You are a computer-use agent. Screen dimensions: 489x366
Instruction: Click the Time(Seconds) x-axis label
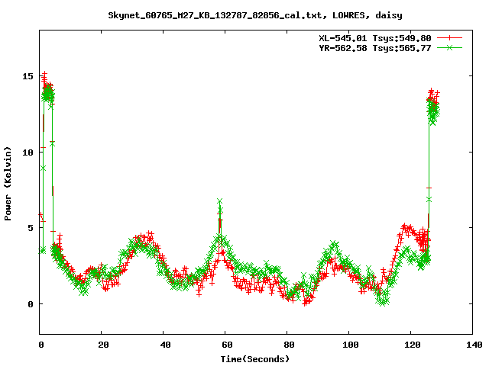(255, 359)
